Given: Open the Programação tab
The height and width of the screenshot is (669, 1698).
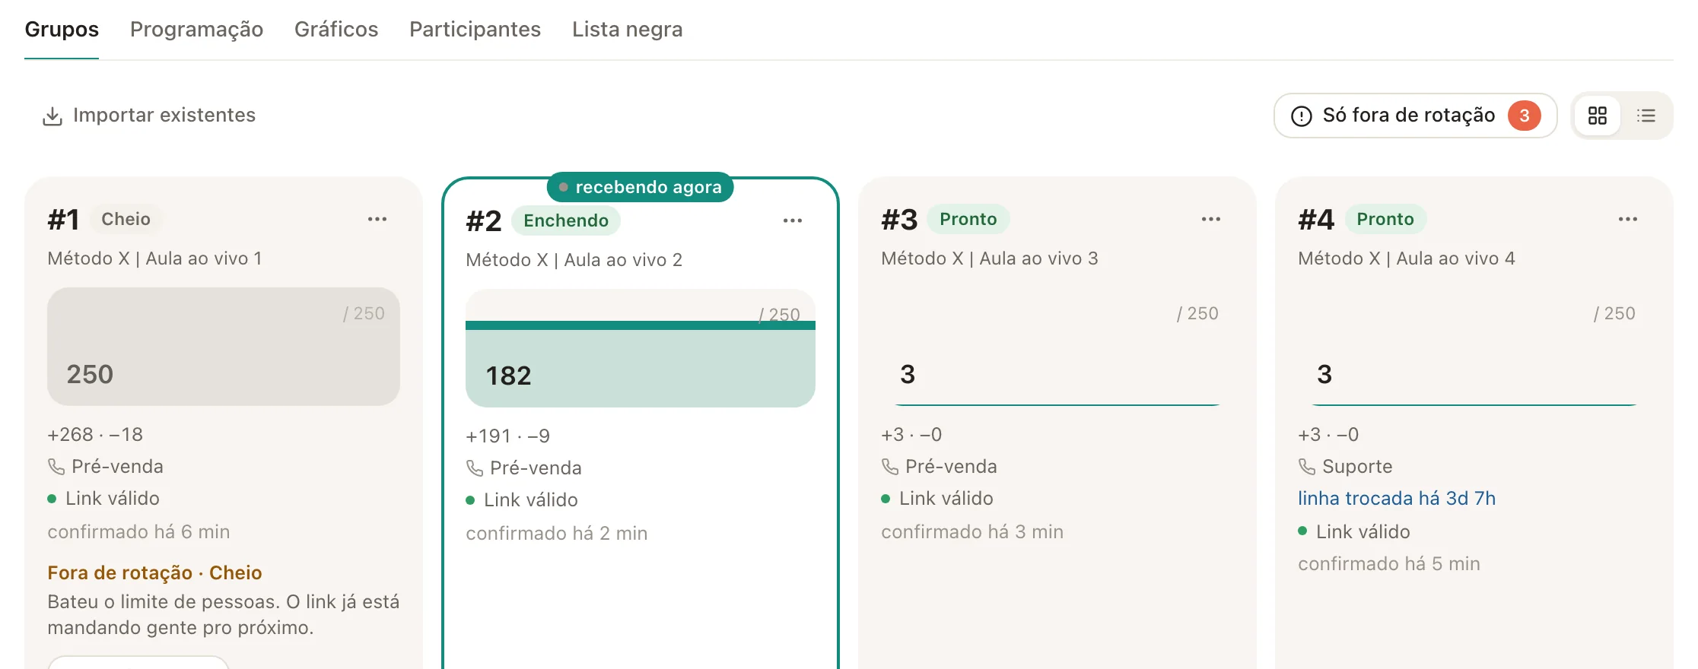Looking at the screenshot, I should [196, 29].
